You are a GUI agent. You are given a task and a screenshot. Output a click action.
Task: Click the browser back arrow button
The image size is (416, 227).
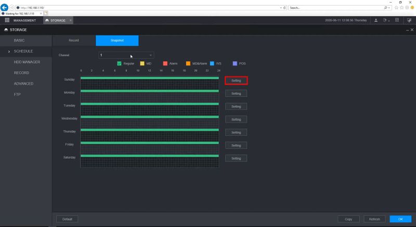click(x=4, y=7)
